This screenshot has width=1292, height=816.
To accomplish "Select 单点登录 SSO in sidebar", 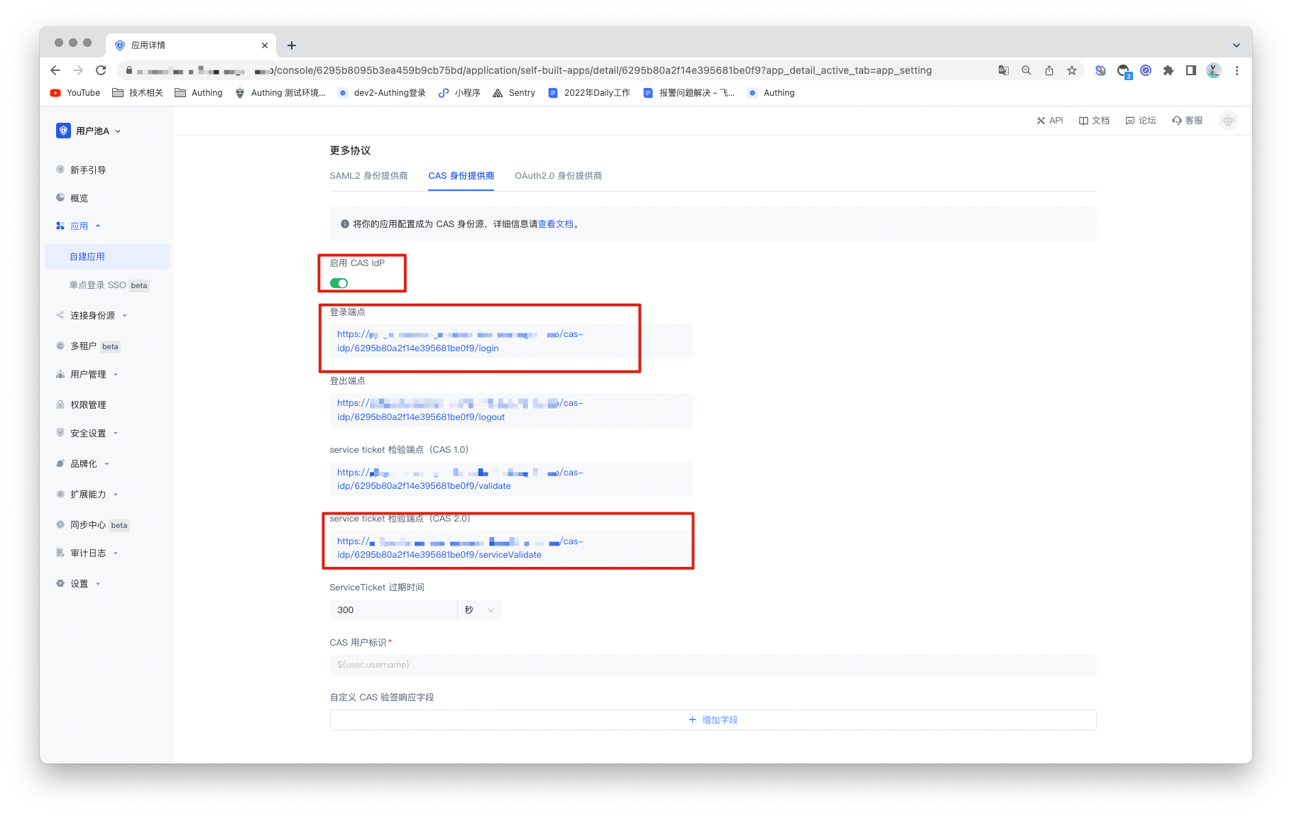I will click(x=97, y=285).
